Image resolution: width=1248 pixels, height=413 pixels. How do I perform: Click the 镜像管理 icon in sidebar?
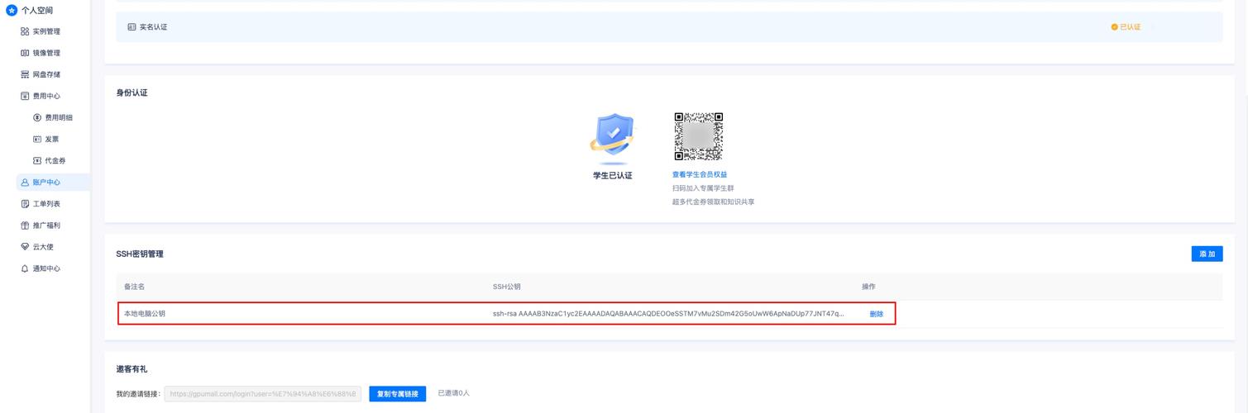[x=25, y=53]
